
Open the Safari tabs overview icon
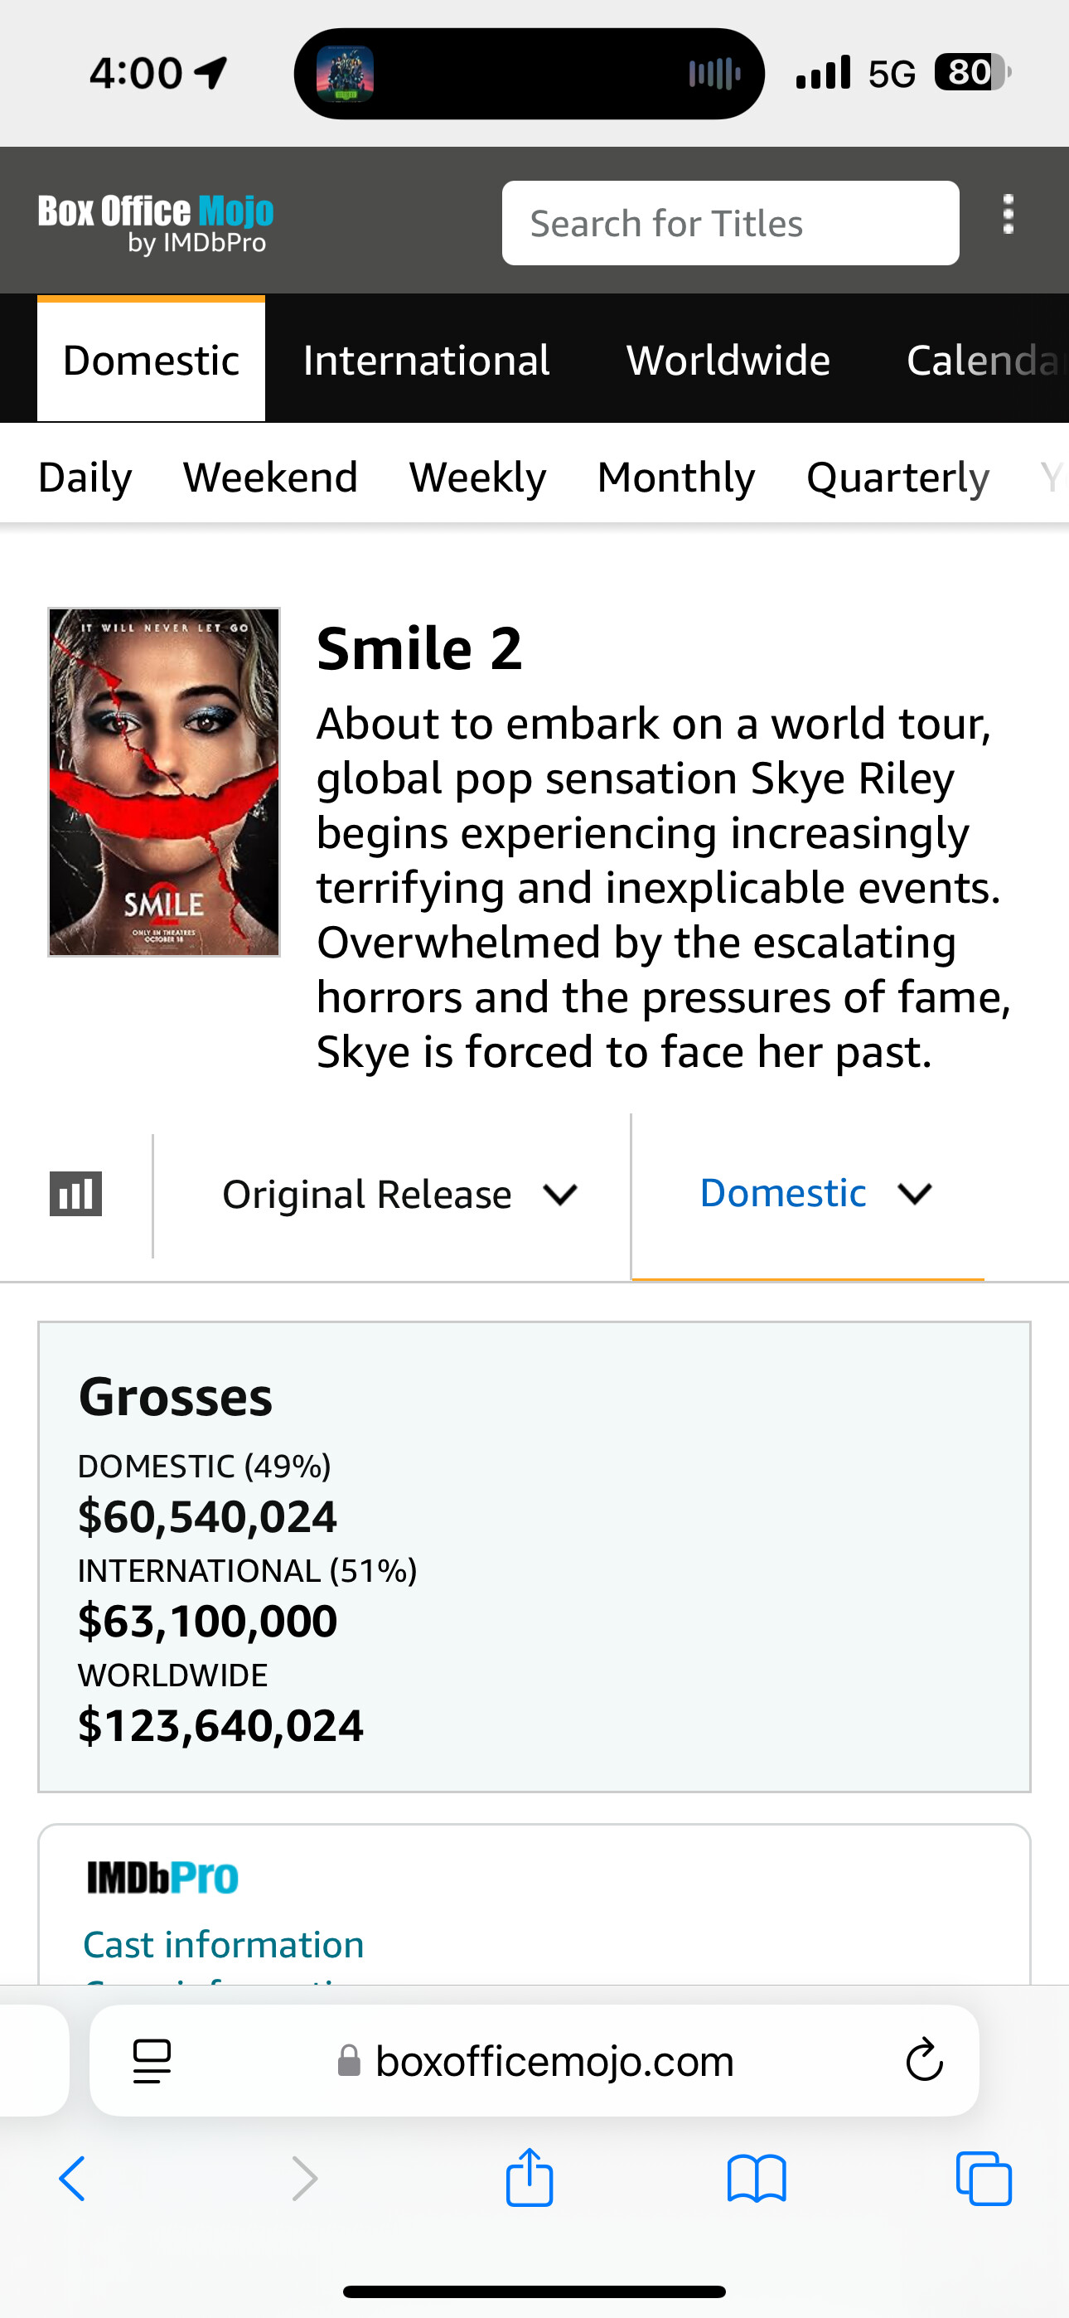pos(984,2180)
